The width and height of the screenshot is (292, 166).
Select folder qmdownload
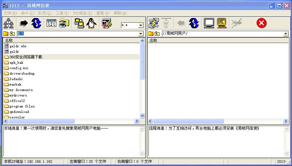click(x=19, y=112)
